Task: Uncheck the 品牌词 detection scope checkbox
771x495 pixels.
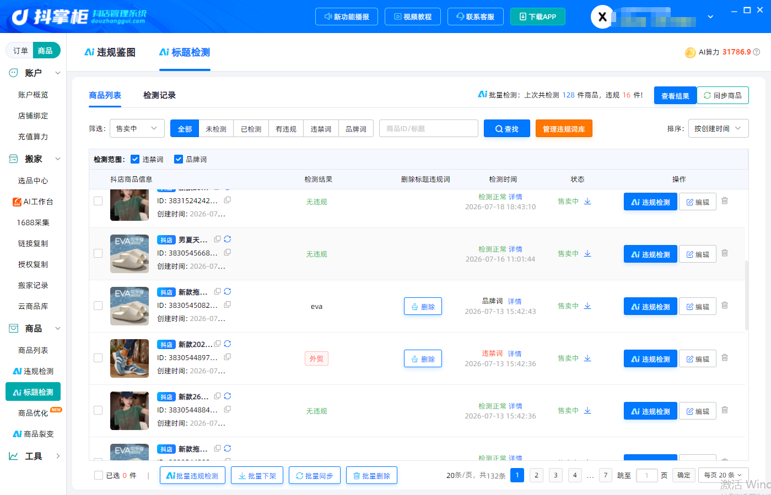Action: coord(179,159)
